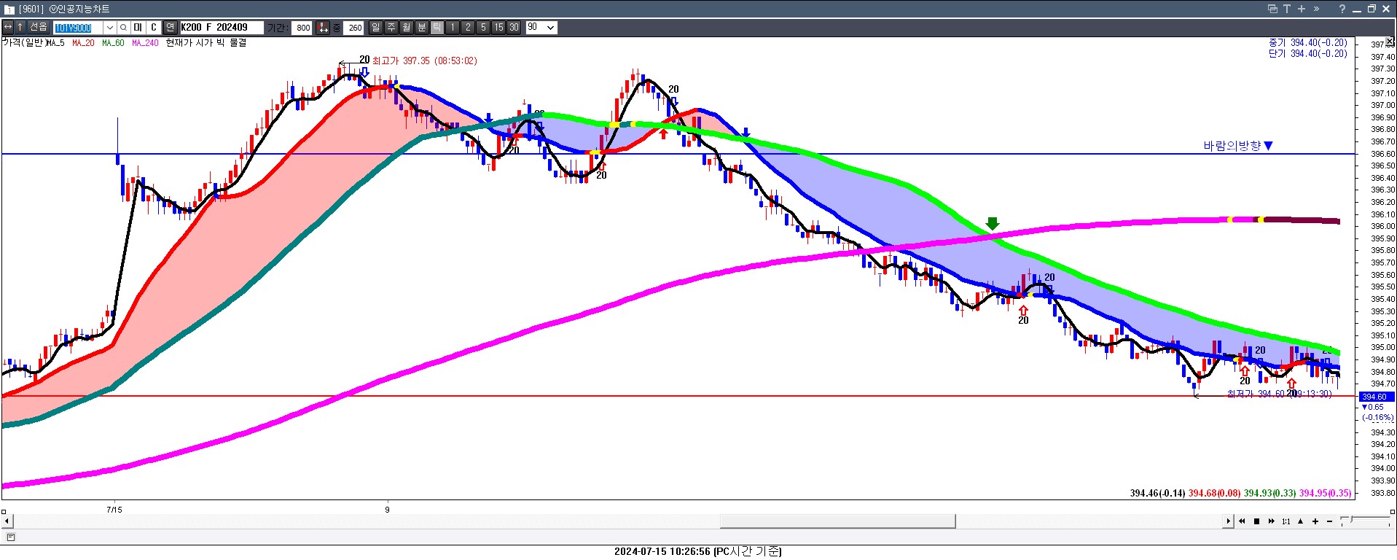Open the 90 interval dropdown

tap(550, 28)
